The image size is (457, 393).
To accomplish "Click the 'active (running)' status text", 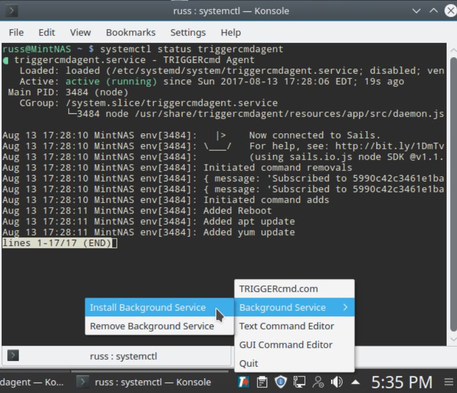I will (x=111, y=81).
